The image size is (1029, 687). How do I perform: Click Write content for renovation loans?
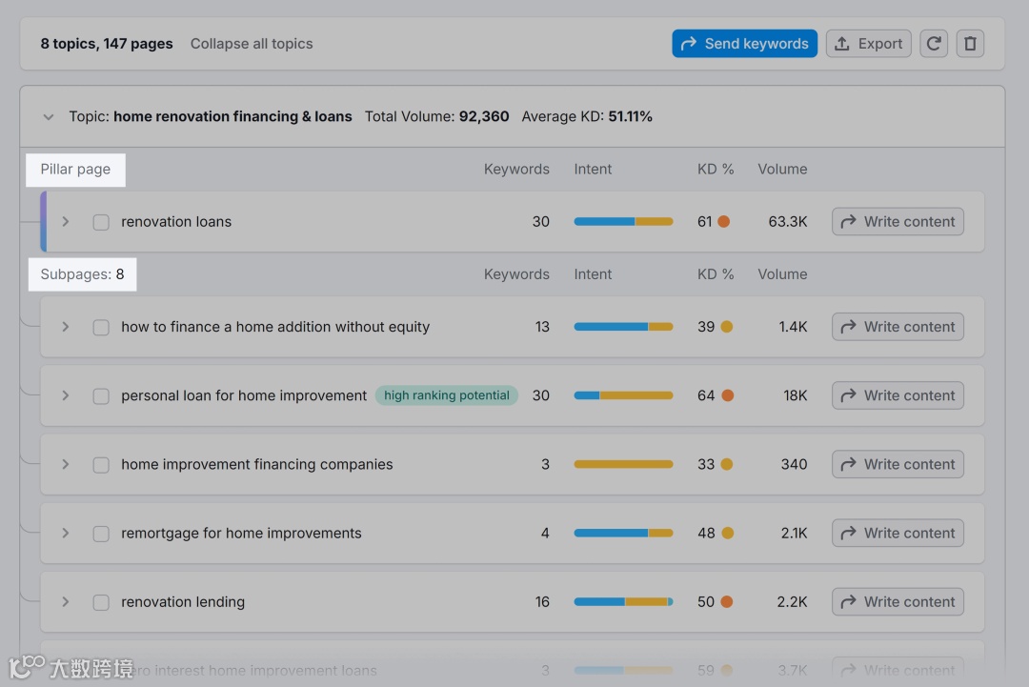click(x=898, y=222)
